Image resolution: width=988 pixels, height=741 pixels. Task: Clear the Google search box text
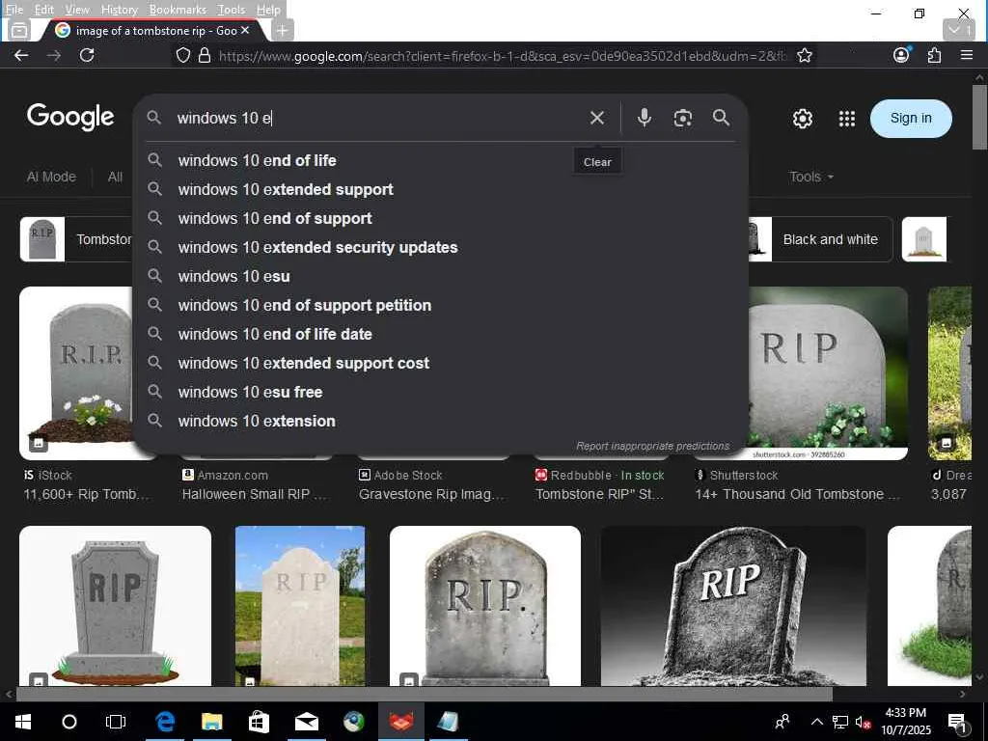pos(596,118)
